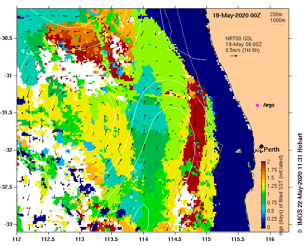
Task: Click the 'NRT00 GSL' label
Action: [x=239, y=39]
